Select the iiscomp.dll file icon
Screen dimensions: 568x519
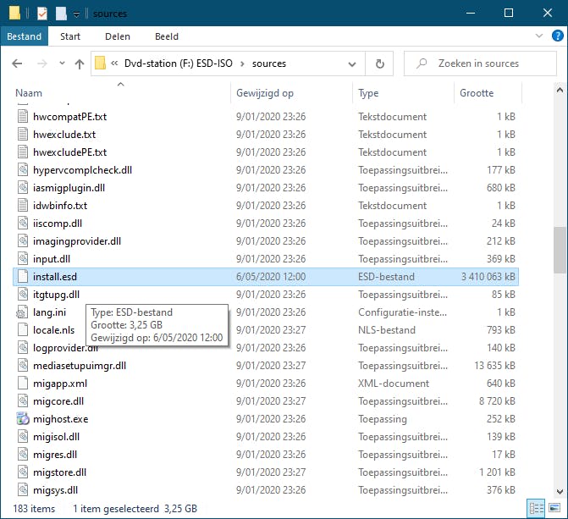pyautogui.click(x=23, y=223)
